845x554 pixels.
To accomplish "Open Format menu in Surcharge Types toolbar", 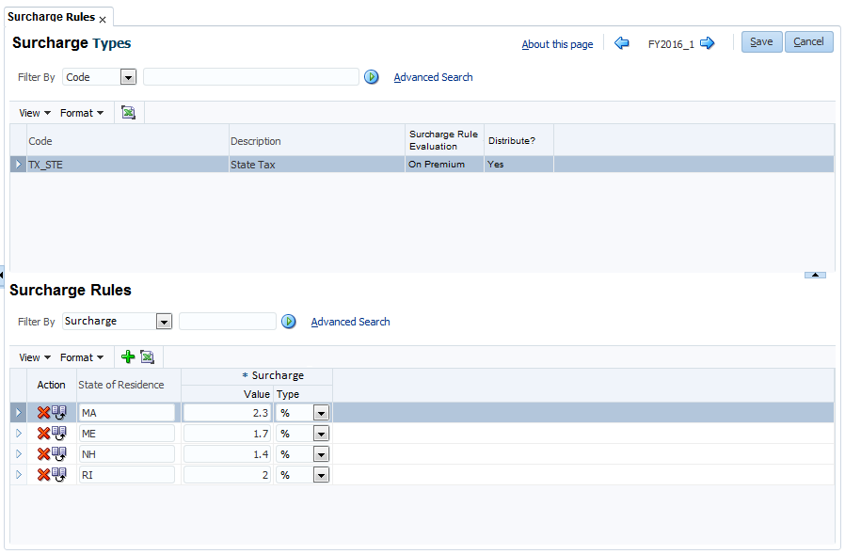I will (81, 113).
